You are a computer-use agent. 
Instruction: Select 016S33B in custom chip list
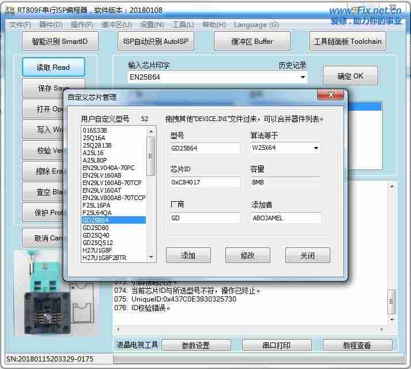click(x=114, y=130)
